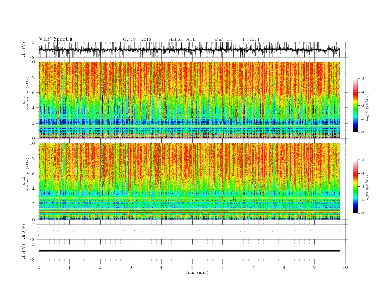The image size is (389, 300).
Task: Click the ch.1 "Frequency (kHz)" axis label
Action: tap(28, 94)
